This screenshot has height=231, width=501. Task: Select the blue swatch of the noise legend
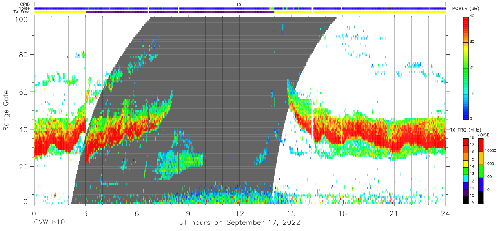480,184
